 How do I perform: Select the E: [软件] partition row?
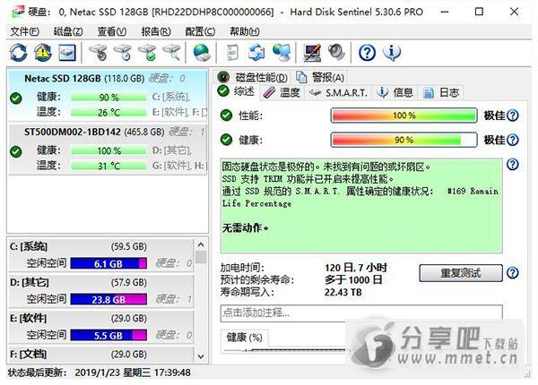point(101,327)
